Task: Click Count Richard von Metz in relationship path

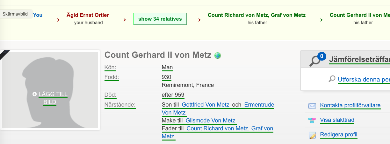Action: click(x=257, y=15)
